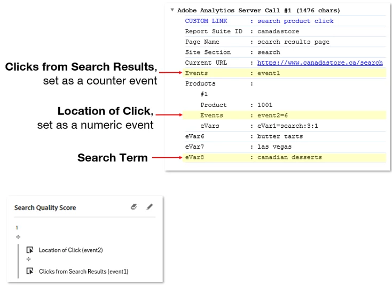Select the highlighted 'event2=6' value
The image size is (392, 285).
272,115
